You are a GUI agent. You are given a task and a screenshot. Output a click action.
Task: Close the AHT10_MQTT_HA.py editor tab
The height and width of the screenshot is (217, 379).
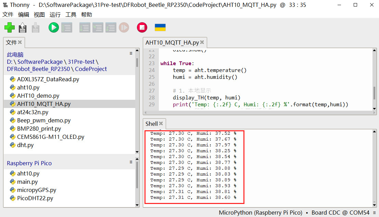point(202,42)
